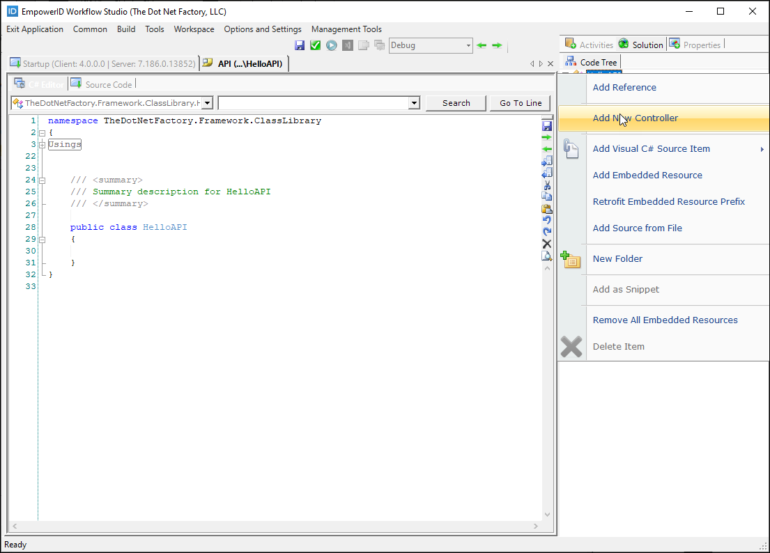770x553 pixels.
Task: Open the TheDotNetFactory class selector dropdown
Action: point(207,103)
